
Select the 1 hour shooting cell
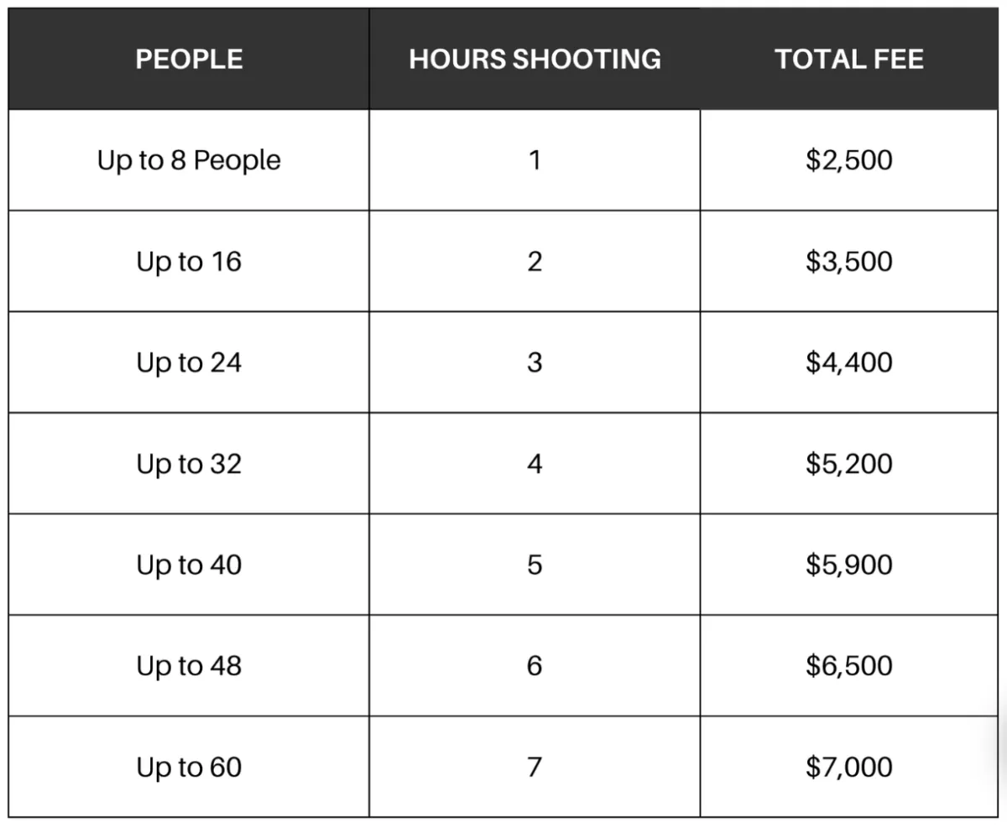pos(535,160)
